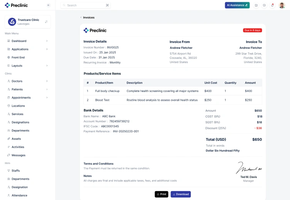Click the Messages sidebar icon
Viewport: 290px width, 200px height.
tap(8, 155)
